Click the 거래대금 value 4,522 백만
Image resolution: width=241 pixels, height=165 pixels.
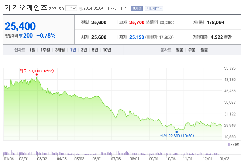221,37
